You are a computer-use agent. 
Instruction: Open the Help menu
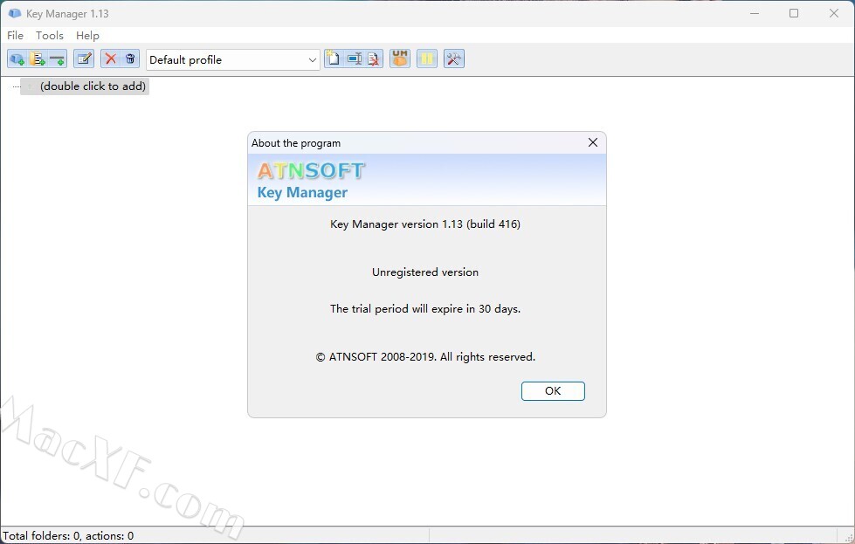point(87,36)
